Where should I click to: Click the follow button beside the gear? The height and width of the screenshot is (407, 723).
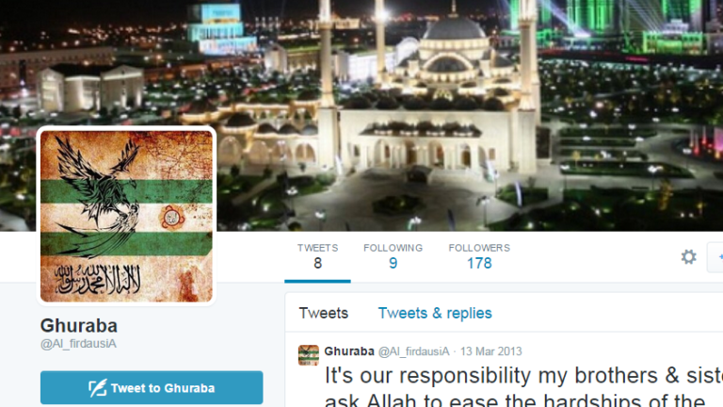click(715, 256)
